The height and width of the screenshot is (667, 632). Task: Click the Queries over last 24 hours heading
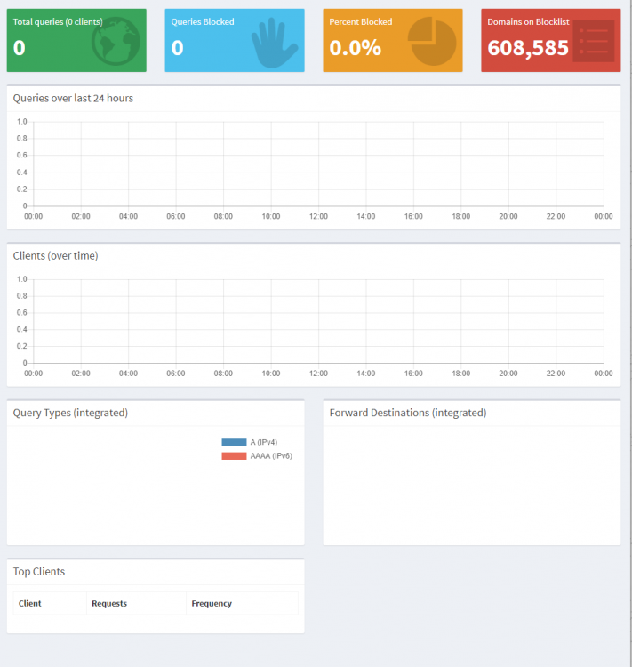click(x=73, y=98)
